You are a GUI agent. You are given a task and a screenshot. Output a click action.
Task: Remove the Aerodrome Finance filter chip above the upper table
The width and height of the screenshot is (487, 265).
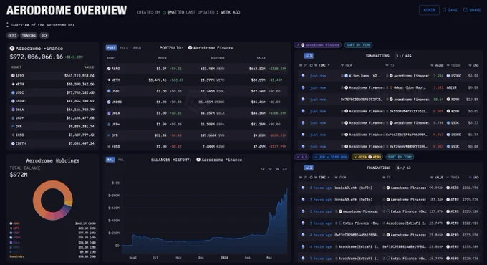pos(298,45)
